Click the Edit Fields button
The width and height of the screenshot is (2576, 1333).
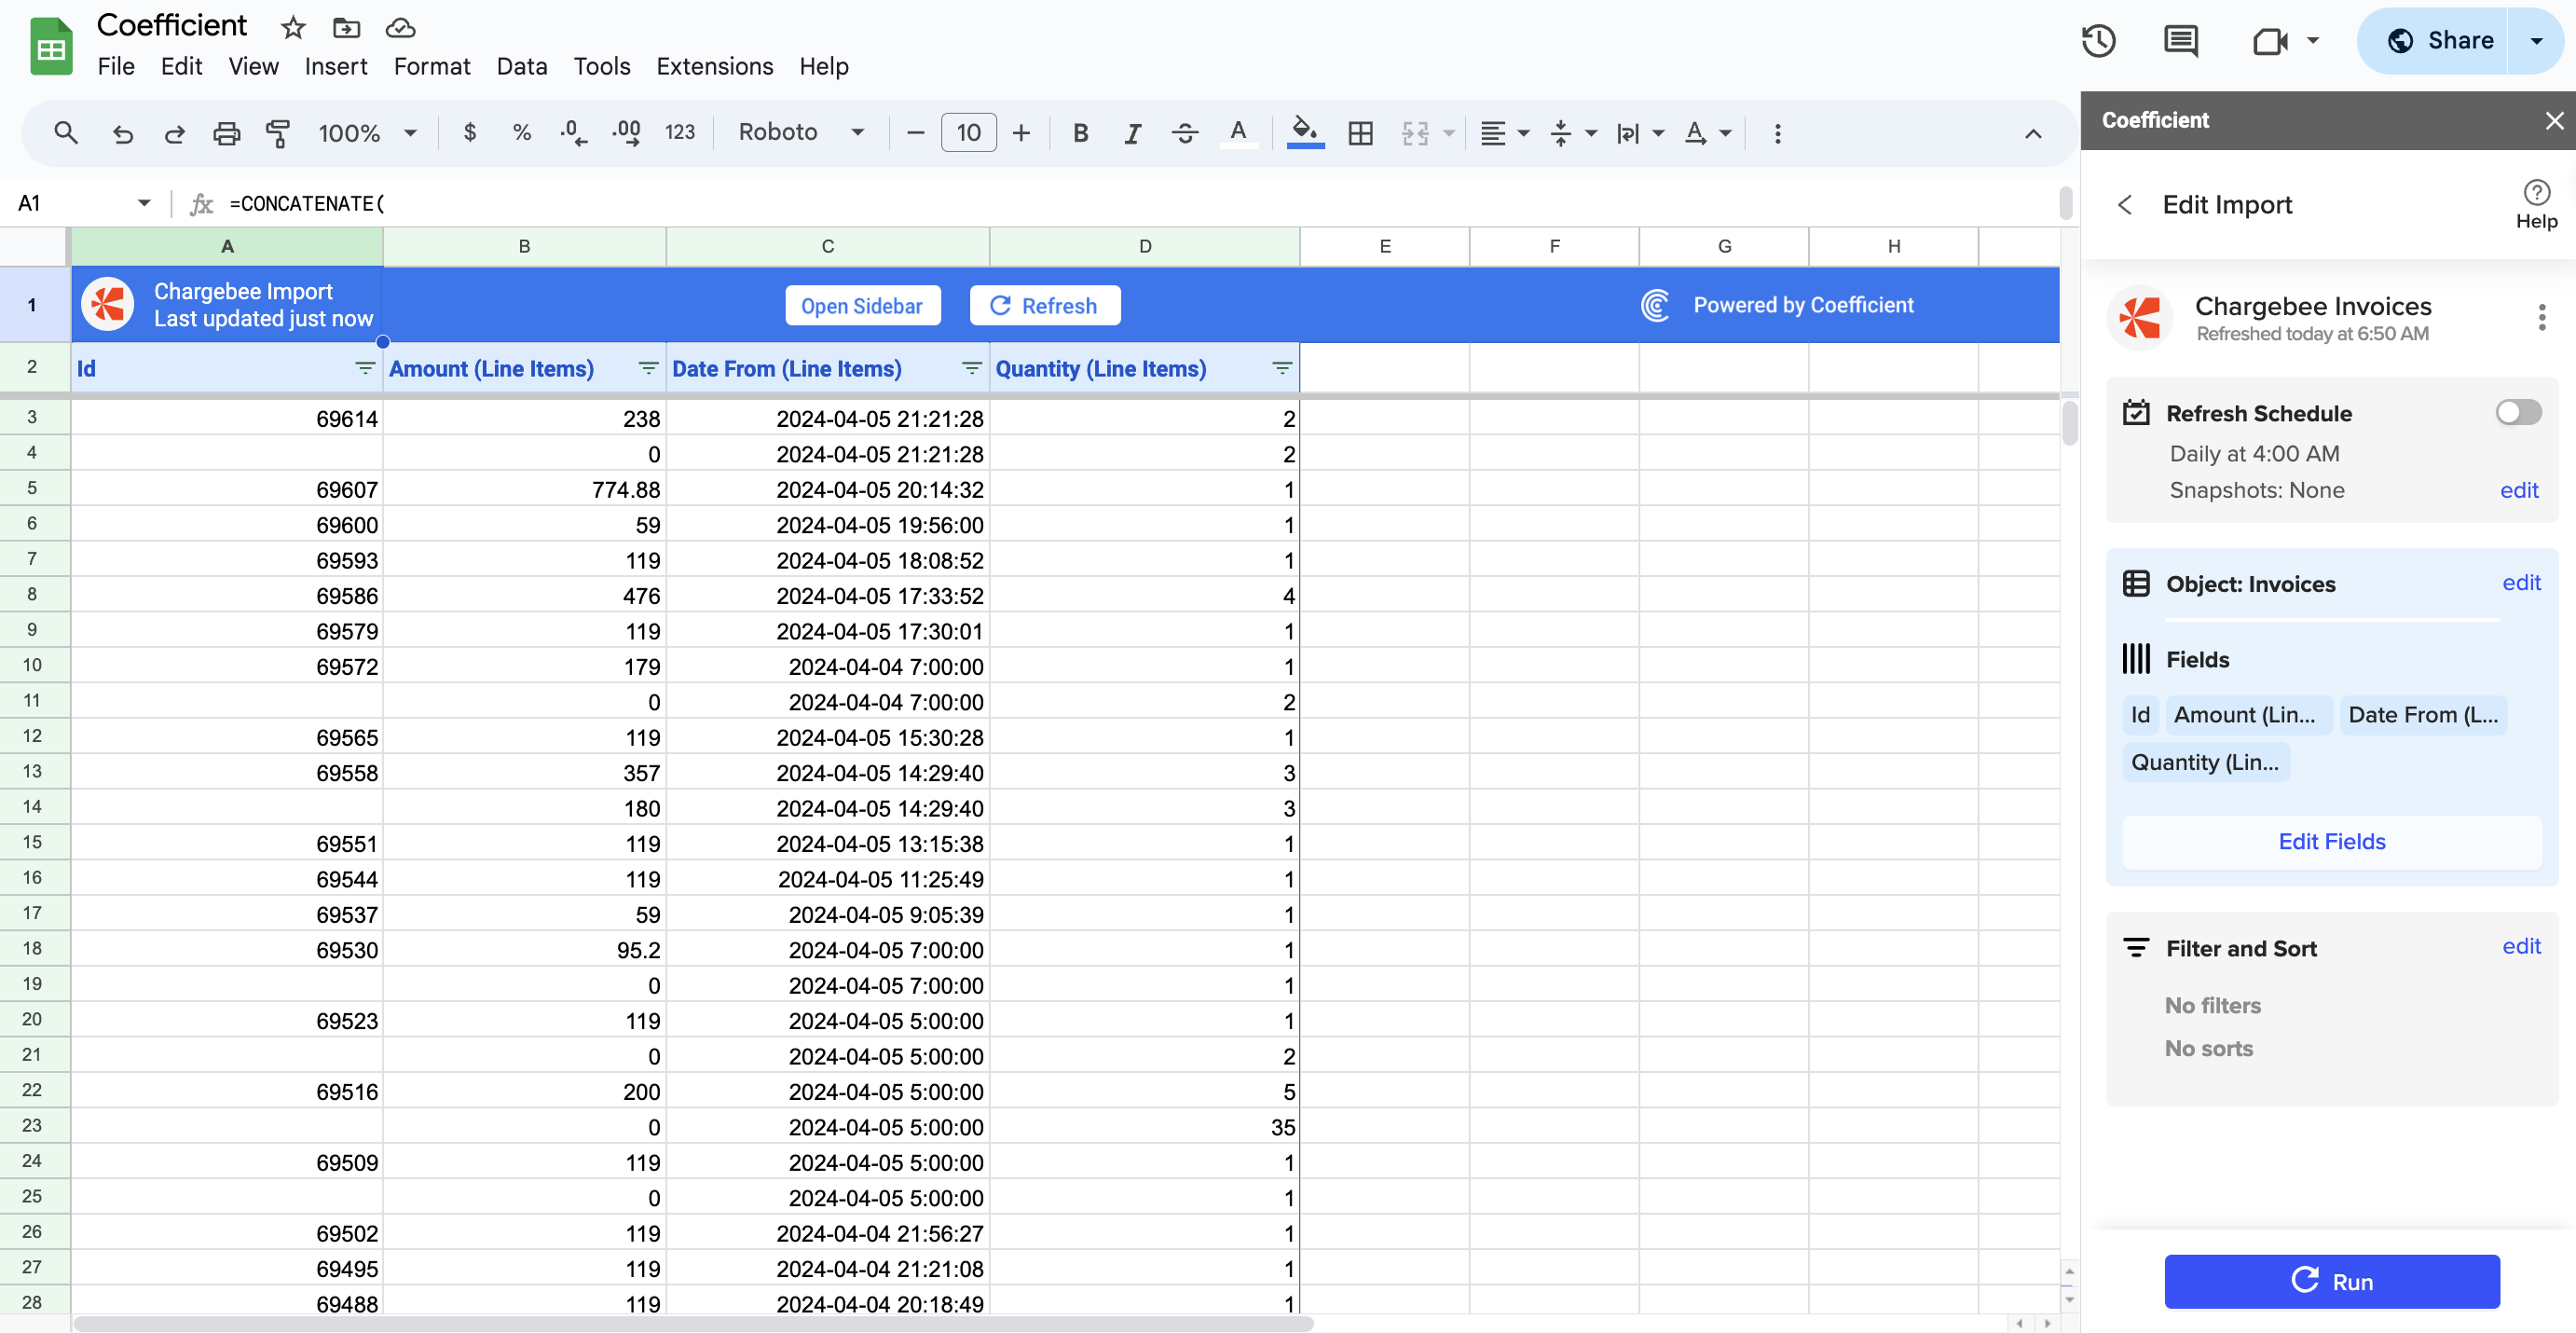2331,841
